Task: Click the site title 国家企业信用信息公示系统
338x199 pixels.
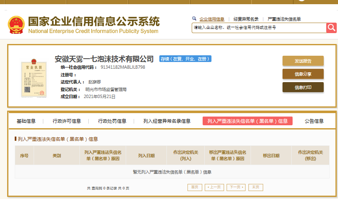Action: [x=94, y=21]
